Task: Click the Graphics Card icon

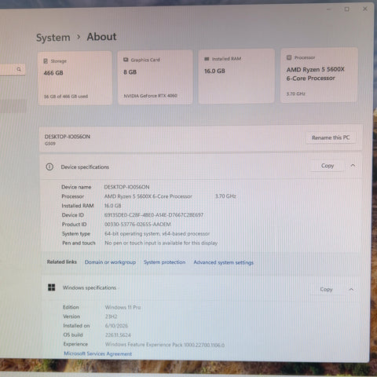Action: pyautogui.click(x=126, y=60)
